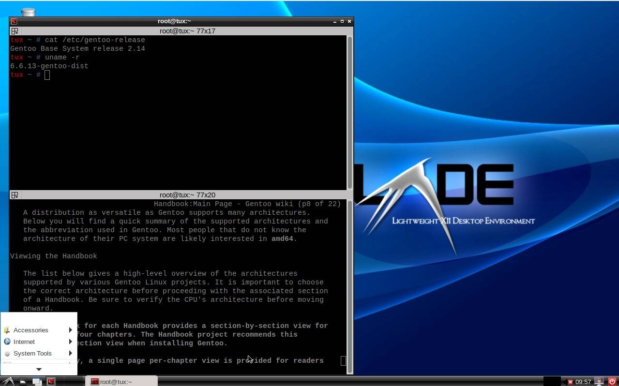
Task: Click the Internet globe icon
Action: pyautogui.click(x=7, y=341)
